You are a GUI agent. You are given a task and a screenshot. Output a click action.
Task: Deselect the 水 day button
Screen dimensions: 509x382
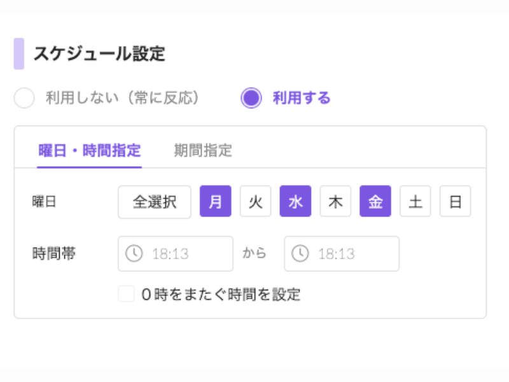295,201
